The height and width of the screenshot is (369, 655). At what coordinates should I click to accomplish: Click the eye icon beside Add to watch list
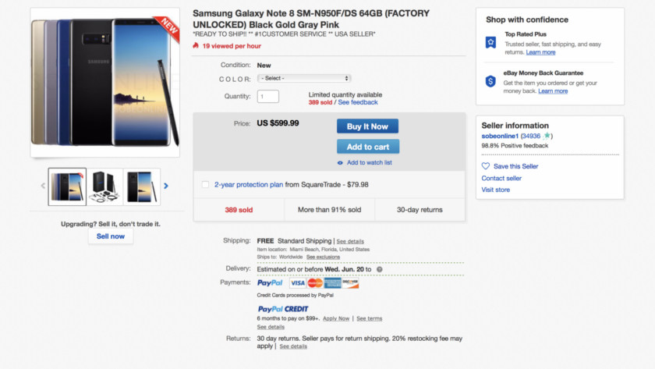pyautogui.click(x=340, y=163)
